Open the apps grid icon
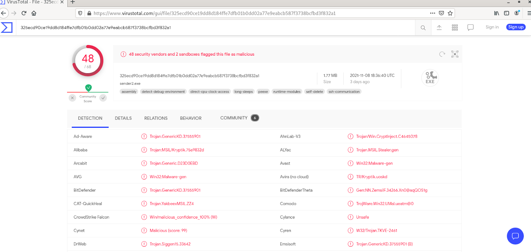531x252 pixels. tap(455, 27)
